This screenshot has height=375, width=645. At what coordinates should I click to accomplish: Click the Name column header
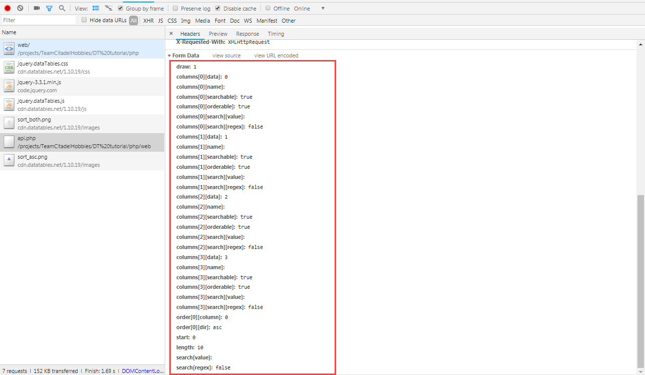(82, 32)
